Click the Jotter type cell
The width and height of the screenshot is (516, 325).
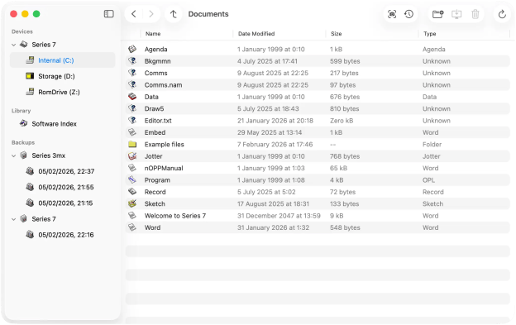click(432, 156)
